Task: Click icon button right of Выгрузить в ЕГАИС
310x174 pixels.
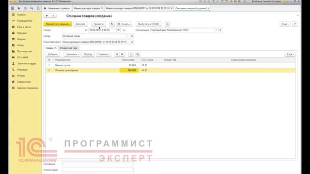Action: tap(167, 24)
